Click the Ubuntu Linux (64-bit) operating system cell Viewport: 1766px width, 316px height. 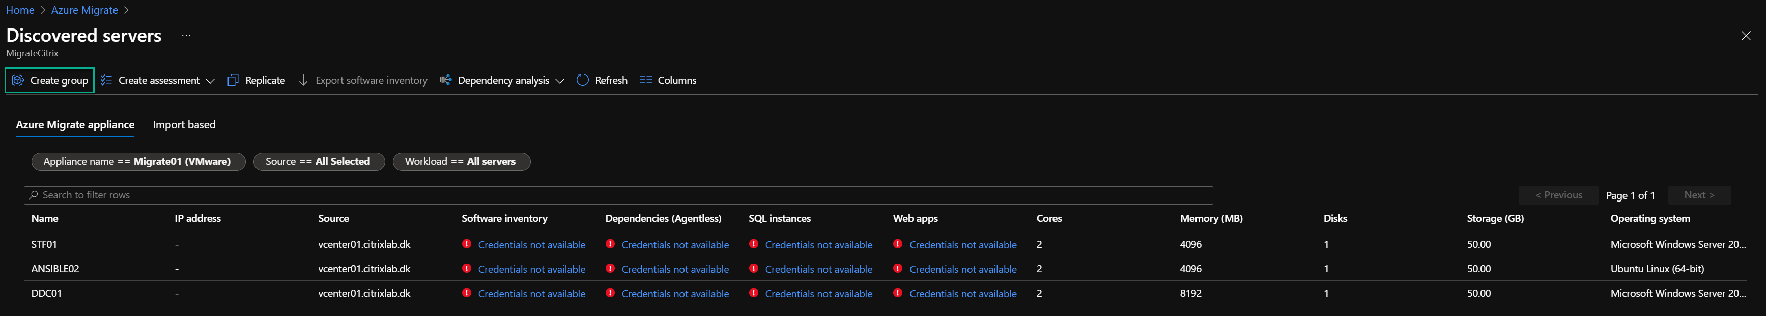point(1657,269)
